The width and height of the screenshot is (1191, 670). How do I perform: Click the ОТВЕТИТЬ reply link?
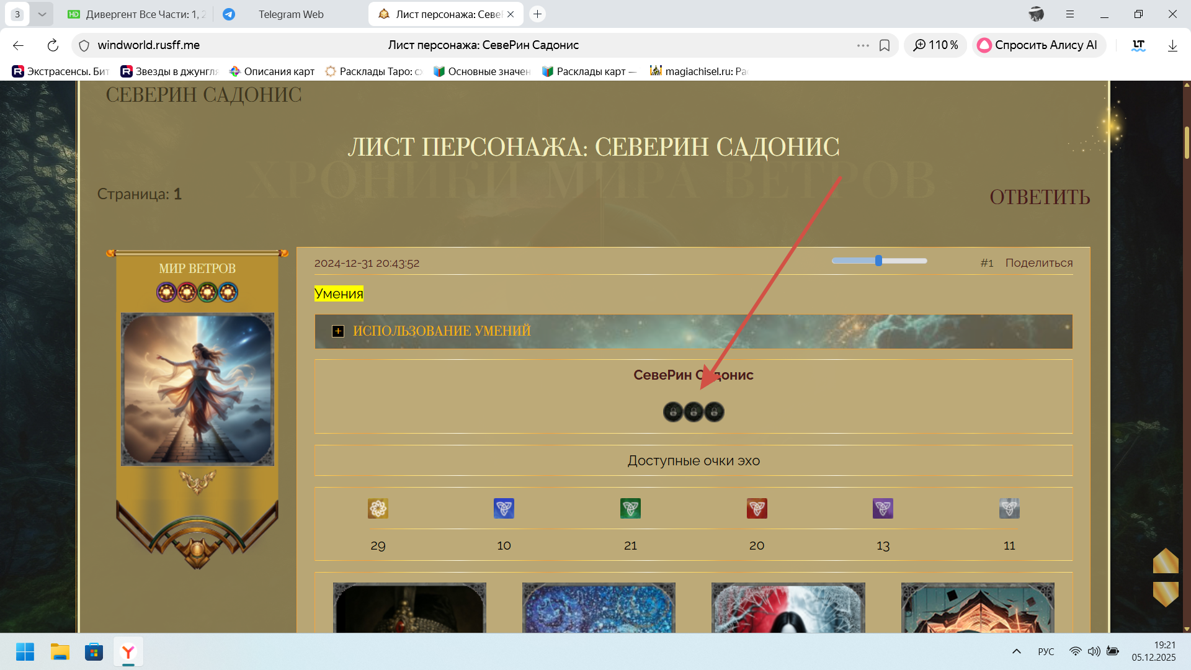pos(1040,197)
